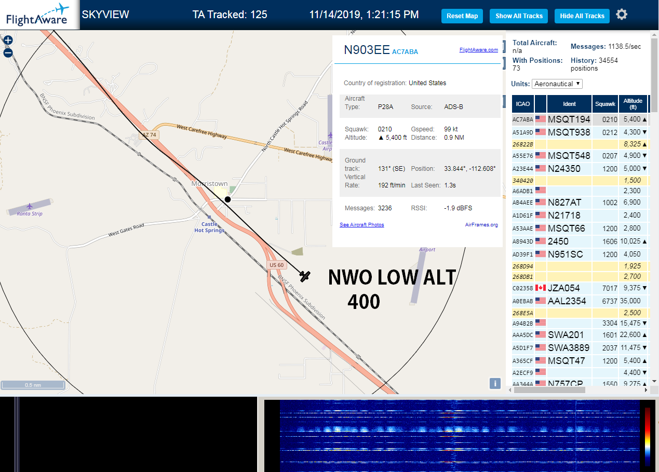Click the spectrum waterfall display
659x472 pixels.
pyautogui.click(x=460, y=435)
